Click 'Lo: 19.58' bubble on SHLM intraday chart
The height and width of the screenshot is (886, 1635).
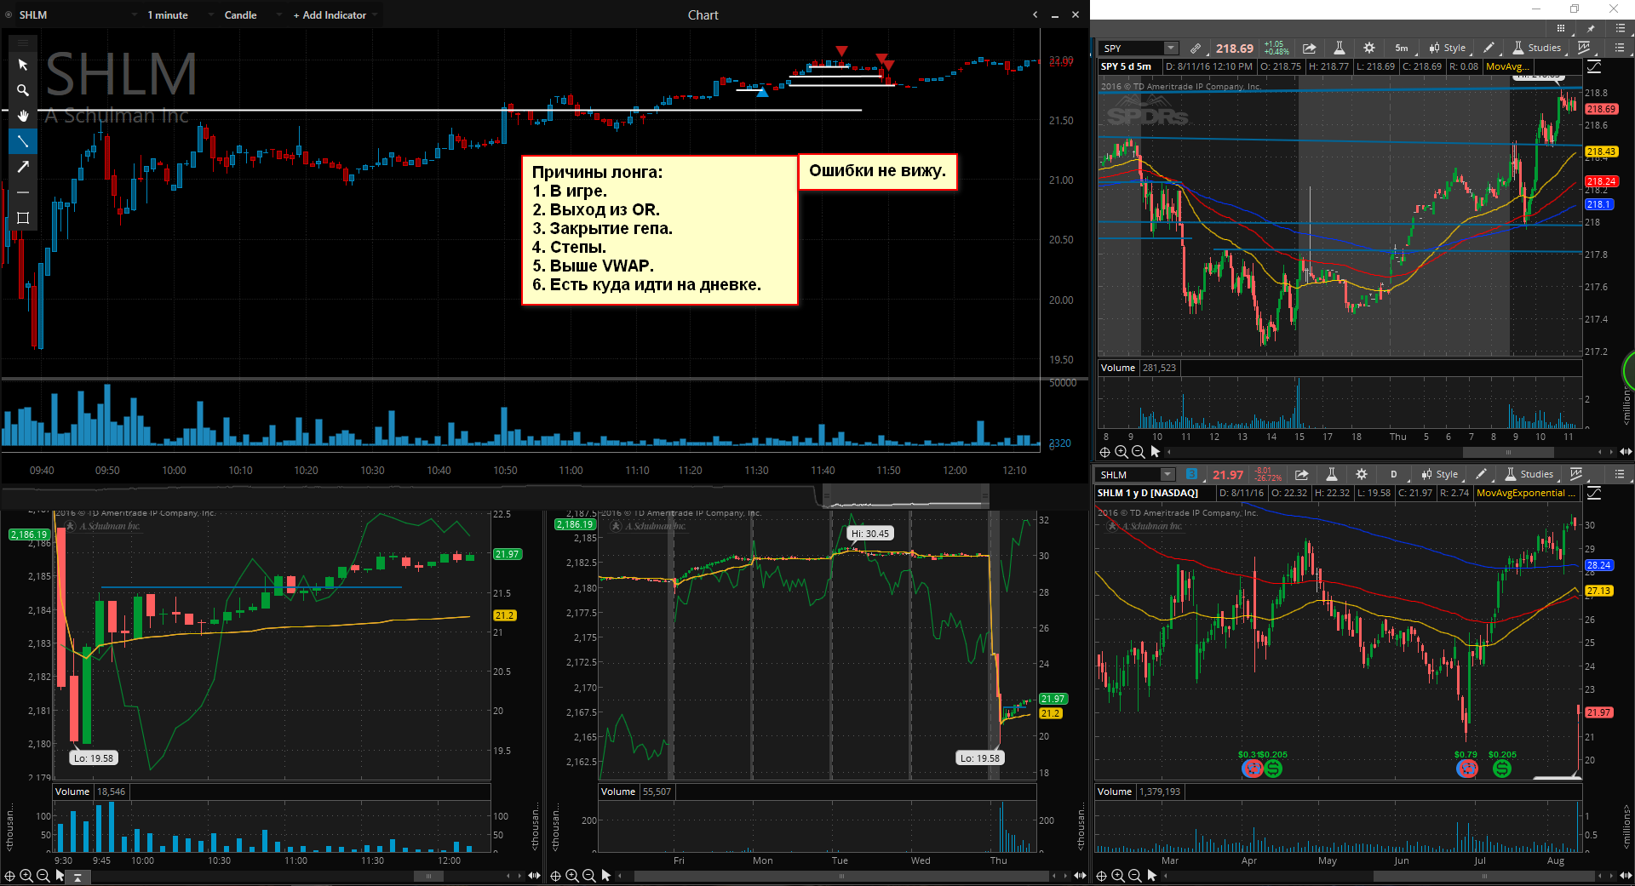click(94, 757)
